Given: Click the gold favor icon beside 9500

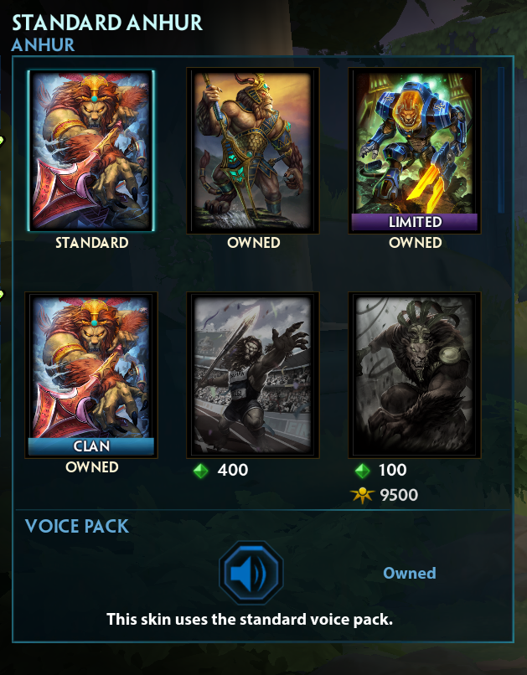Looking at the screenshot, I should tap(363, 496).
